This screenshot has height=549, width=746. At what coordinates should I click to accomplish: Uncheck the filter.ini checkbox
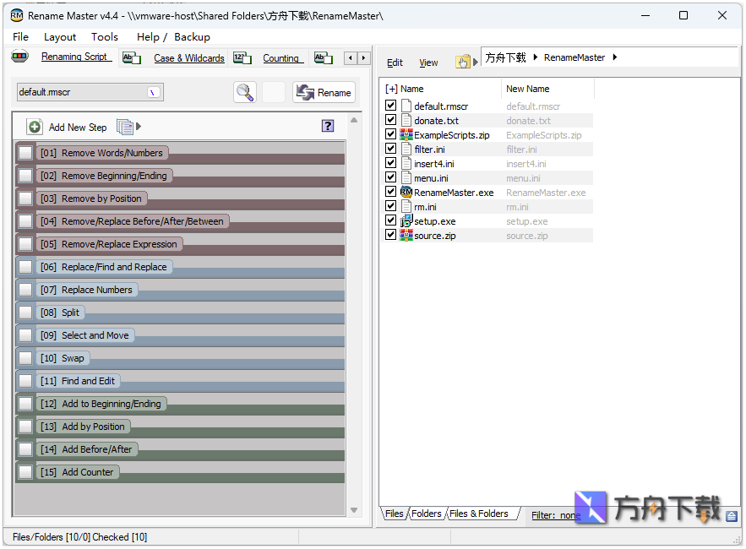tap(390, 149)
